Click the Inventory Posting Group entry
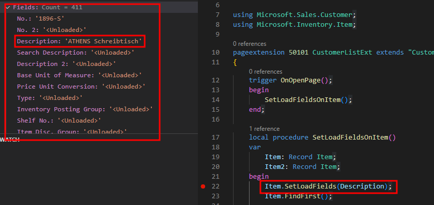 pyautogui.click(x=85, y=109)
